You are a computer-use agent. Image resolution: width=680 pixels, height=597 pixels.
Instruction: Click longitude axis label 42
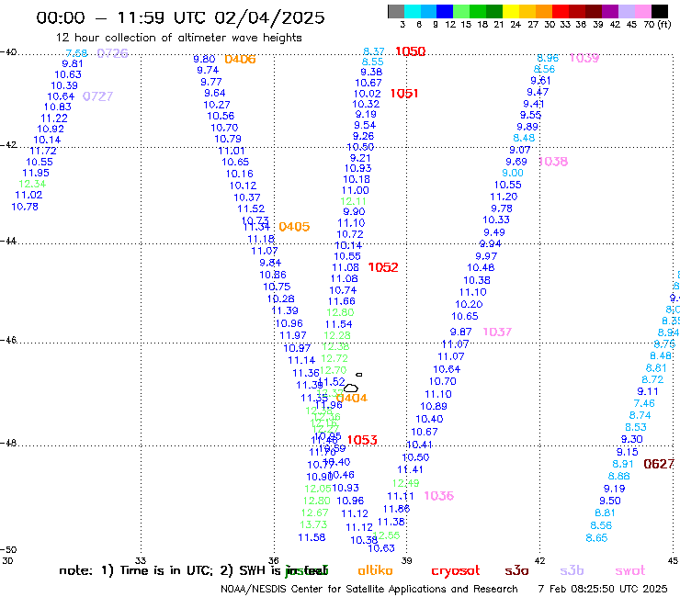[x=539, y=560]
